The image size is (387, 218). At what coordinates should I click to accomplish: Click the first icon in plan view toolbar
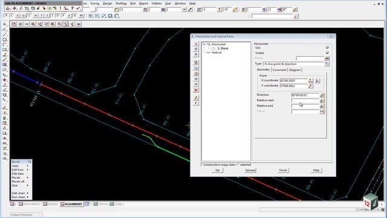tap(14, 24)
